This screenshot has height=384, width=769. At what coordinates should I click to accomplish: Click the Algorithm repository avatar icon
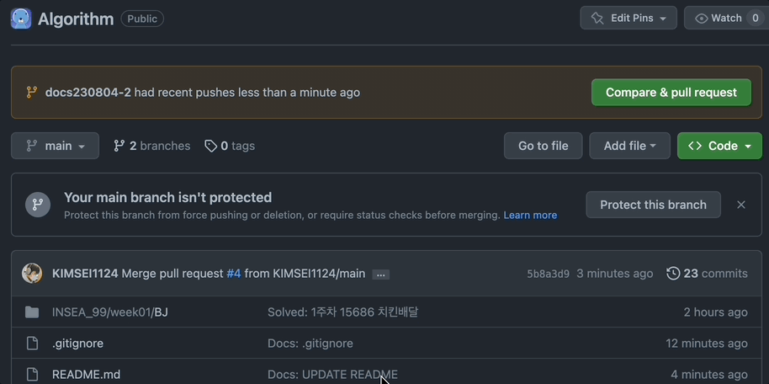[x=21, y=19]
